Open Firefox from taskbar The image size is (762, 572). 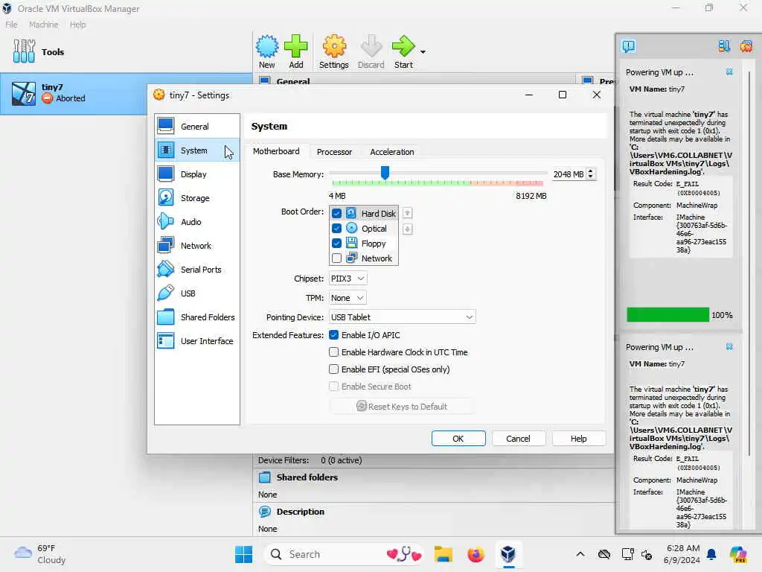(476, 554)
